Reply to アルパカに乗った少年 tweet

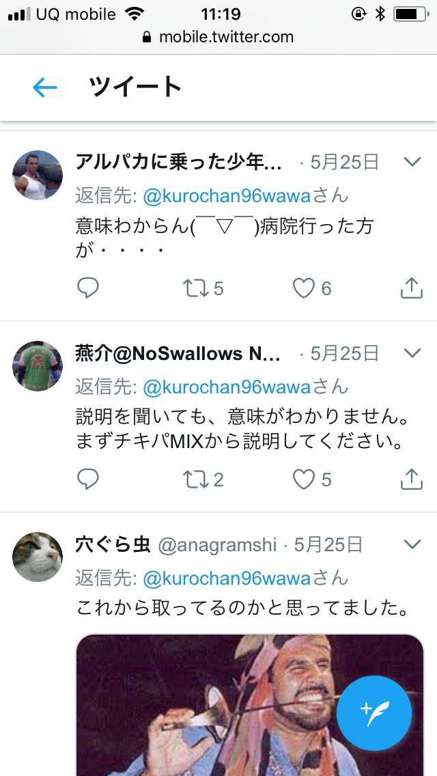88,288
